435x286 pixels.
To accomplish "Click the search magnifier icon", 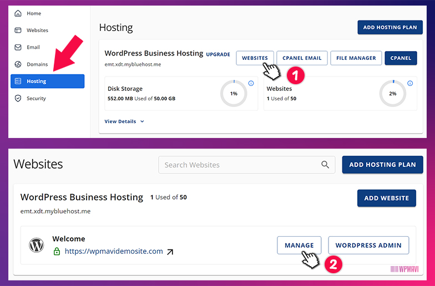I will [325, 165].
